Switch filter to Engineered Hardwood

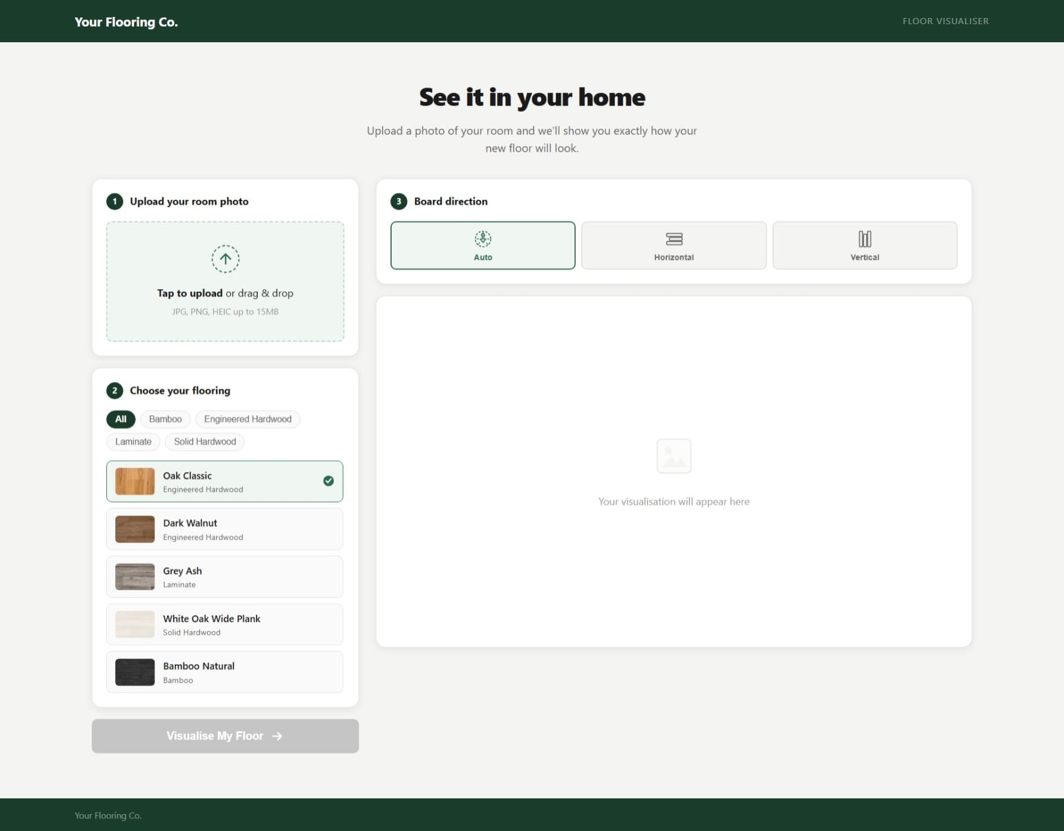coord(247,419)
